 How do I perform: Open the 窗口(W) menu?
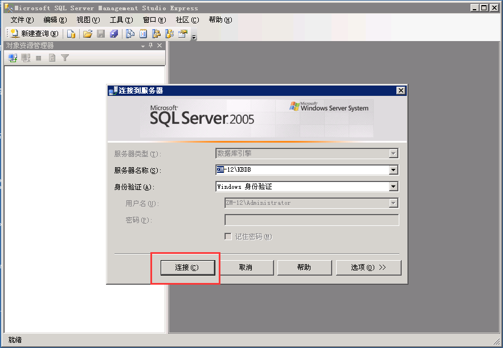click(x=154, y=20)
